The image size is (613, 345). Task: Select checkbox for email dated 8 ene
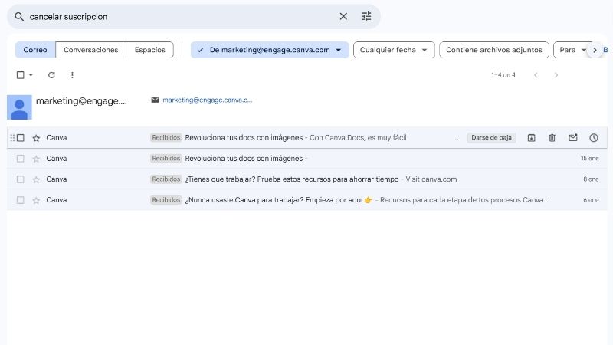click(21, 179)
